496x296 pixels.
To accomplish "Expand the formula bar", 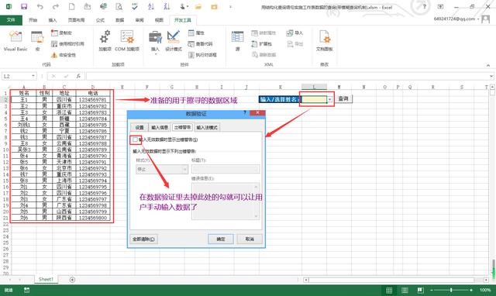I will pyautogui.click(x=491, y=76).
